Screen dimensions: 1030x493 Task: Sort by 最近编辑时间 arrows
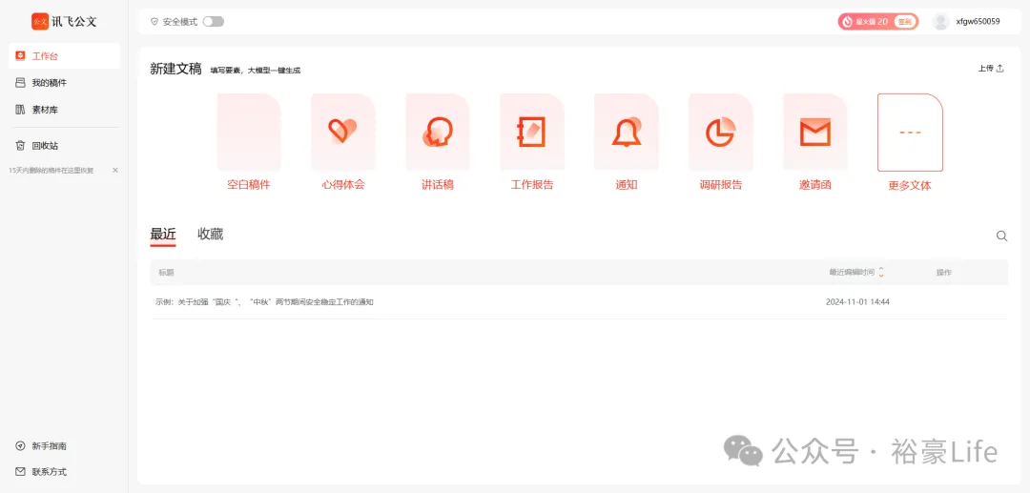(x=881, y=272)
